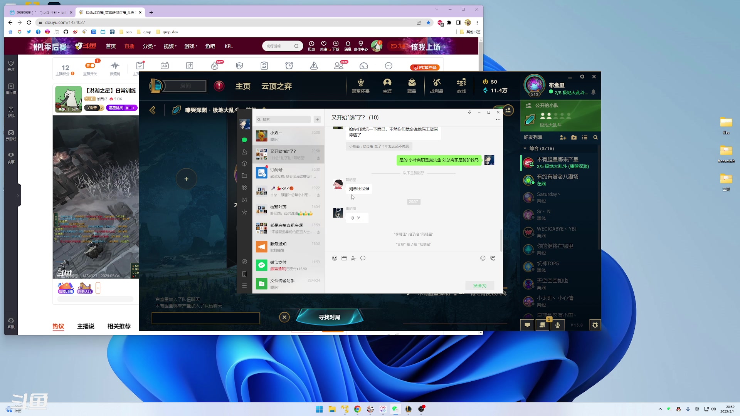Select the 热议 tab on Douyu page
Screen dimensions: 740x416
[58, 326]
